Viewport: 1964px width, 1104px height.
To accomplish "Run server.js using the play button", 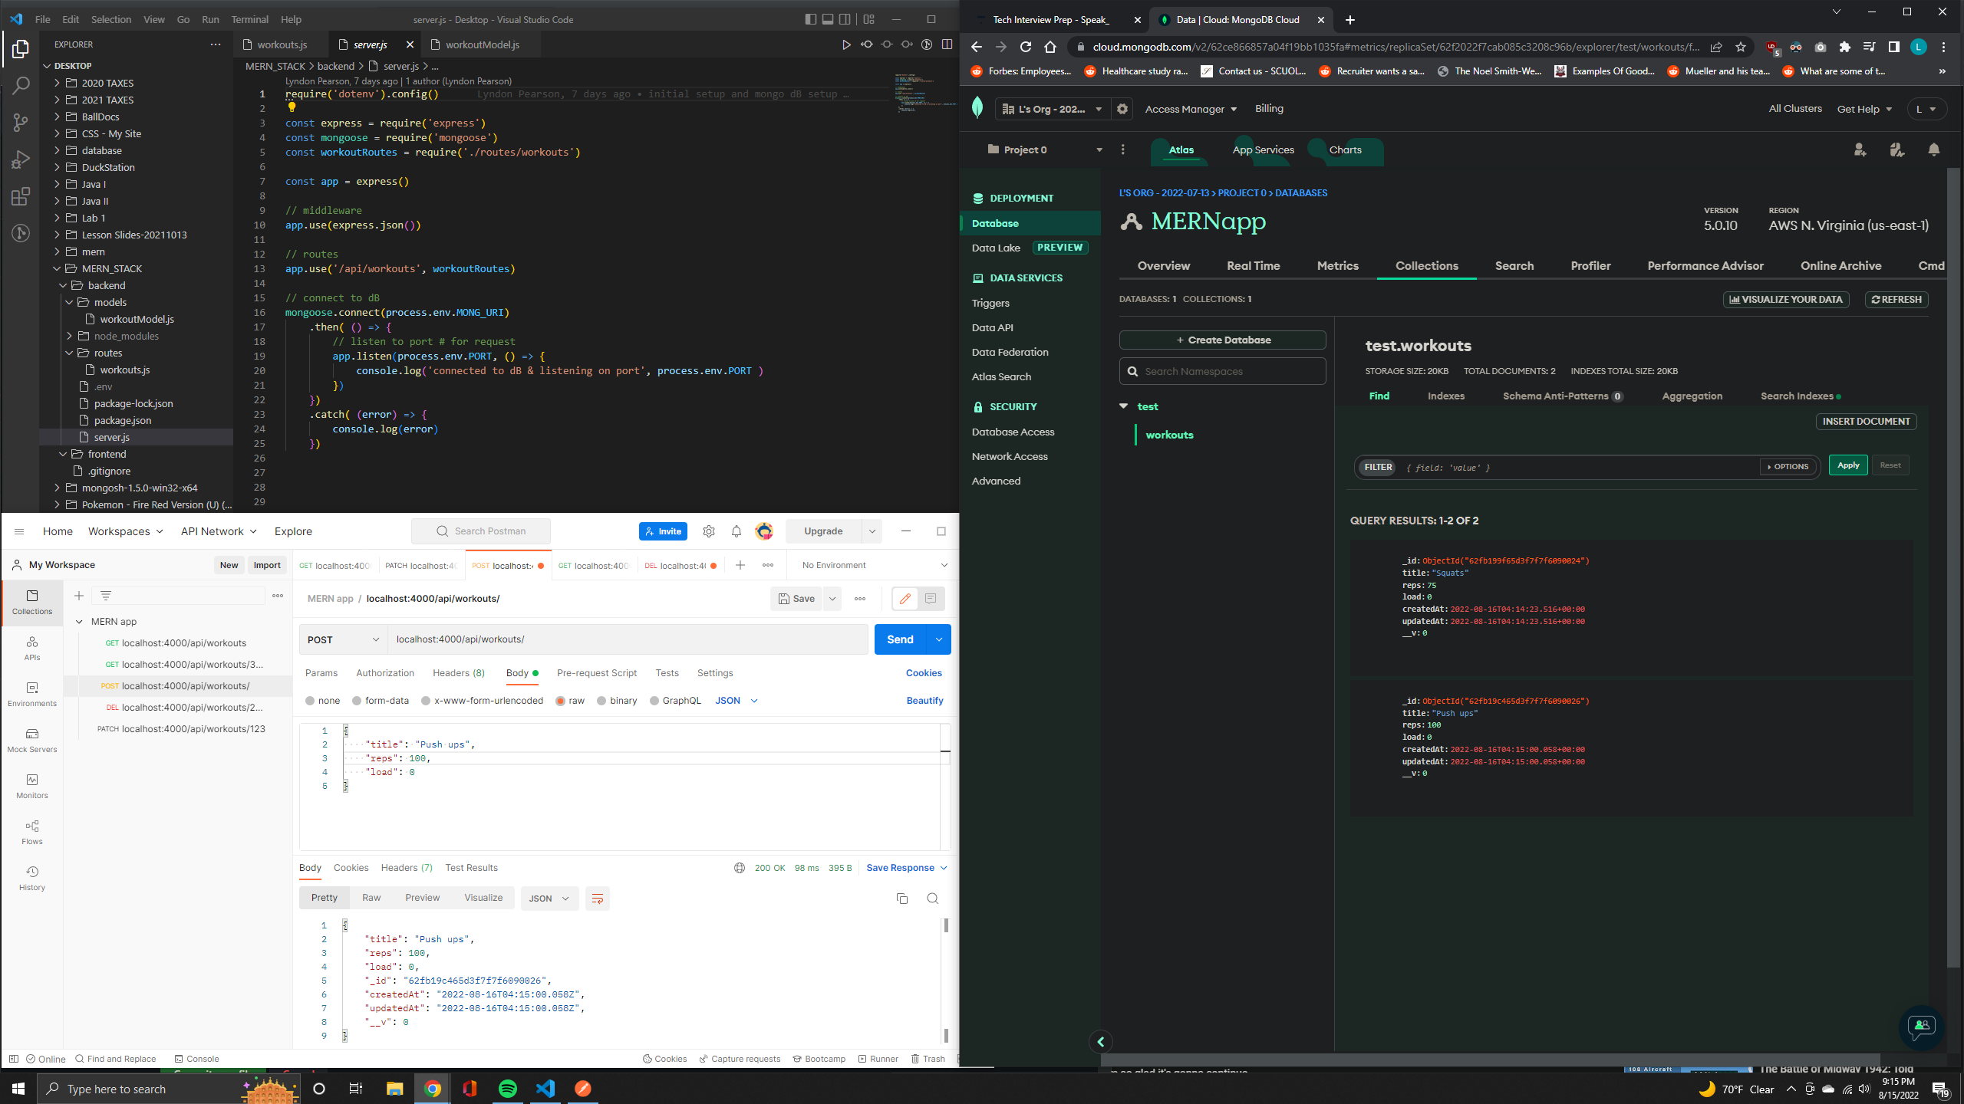I will tap(847, 44).
